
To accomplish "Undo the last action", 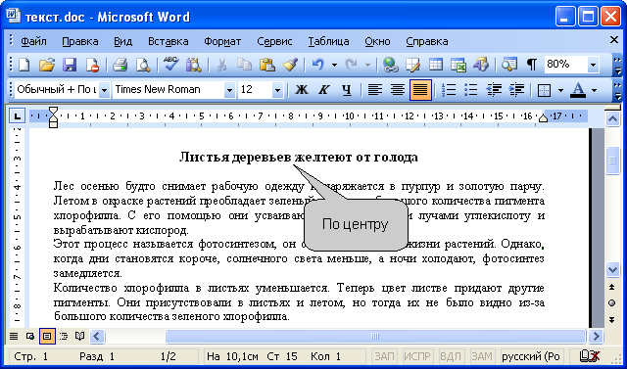I will [317, 65].
